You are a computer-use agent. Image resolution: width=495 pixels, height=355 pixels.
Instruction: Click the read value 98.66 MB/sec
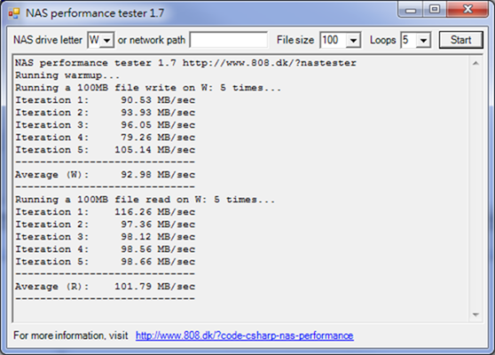158,262
